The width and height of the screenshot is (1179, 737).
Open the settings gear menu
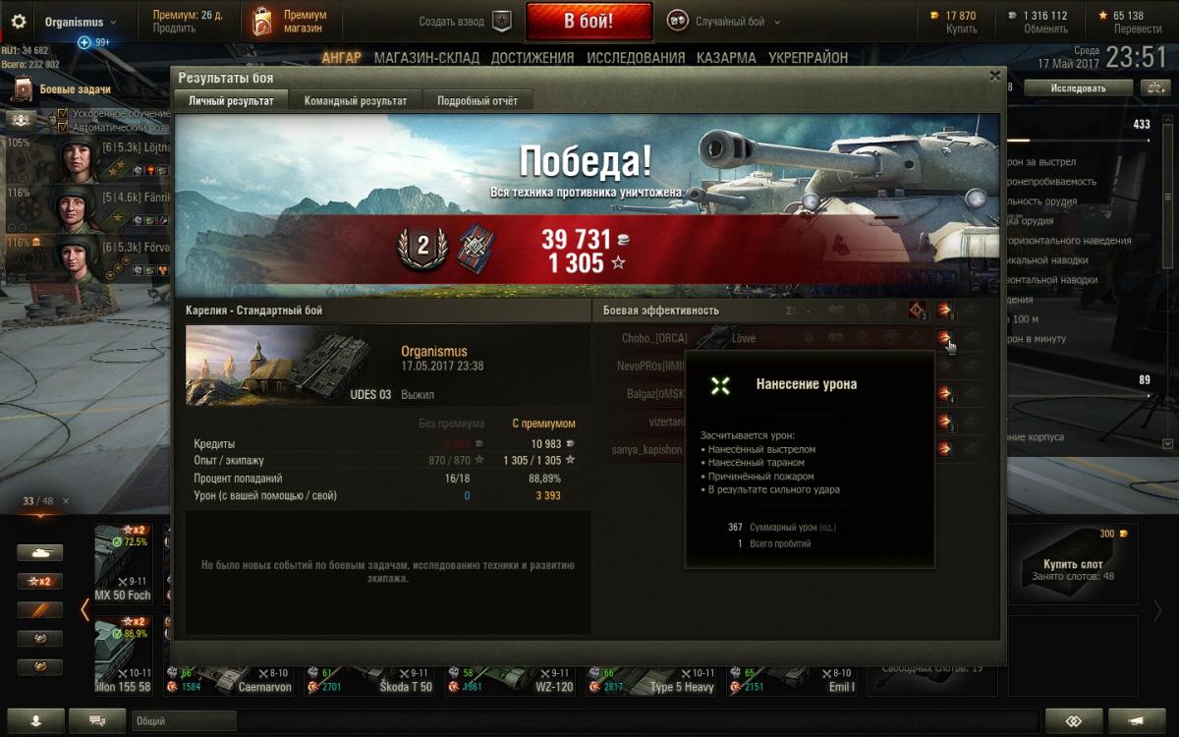coord(18,22)
